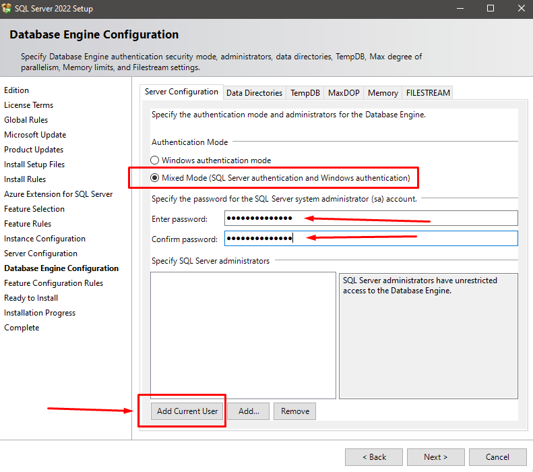Click Azure Extension for SQL Server step
533x472 pixels.
tap(58, 194)
